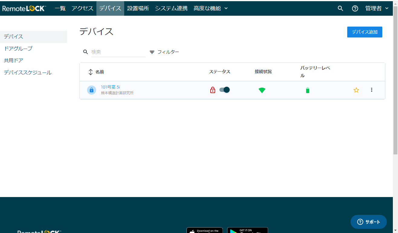The image size is (398, 233).
Task: Star the 101号室 5i device as favorite
Action: pyautogui.click(x=356, y=90)
